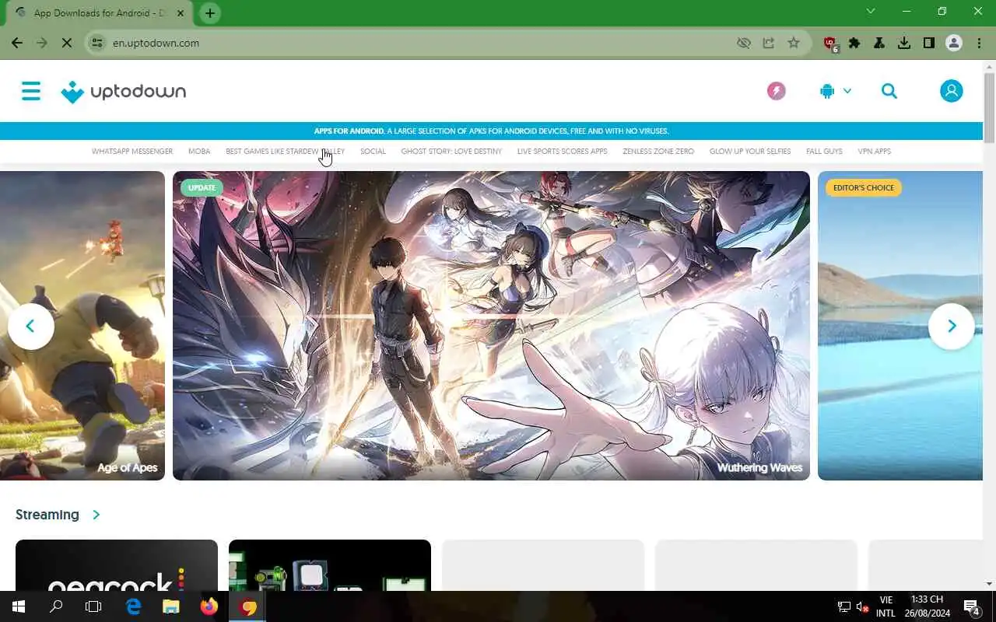Open the second Streaming app card

(x=330, y=565)
